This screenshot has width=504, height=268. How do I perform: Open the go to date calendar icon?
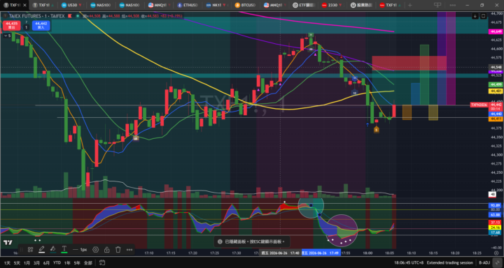(102, 262)
